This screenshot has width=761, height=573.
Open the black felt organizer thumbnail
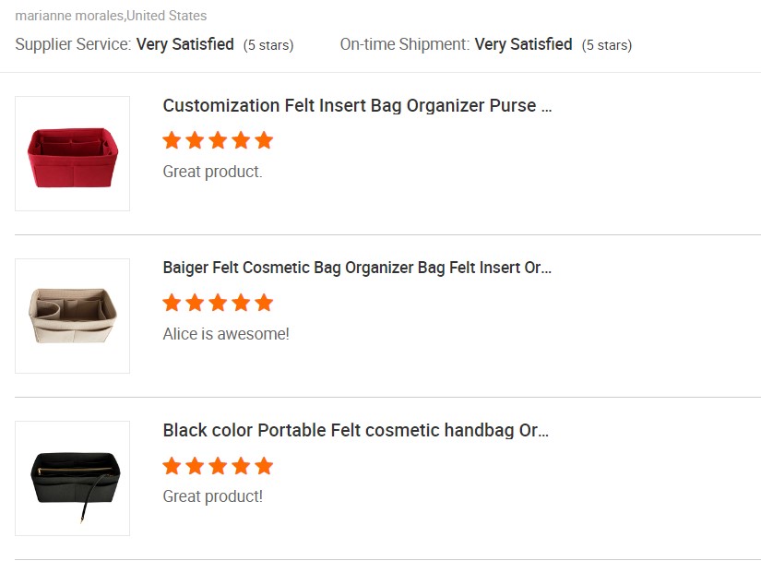[x=72, y=478]
